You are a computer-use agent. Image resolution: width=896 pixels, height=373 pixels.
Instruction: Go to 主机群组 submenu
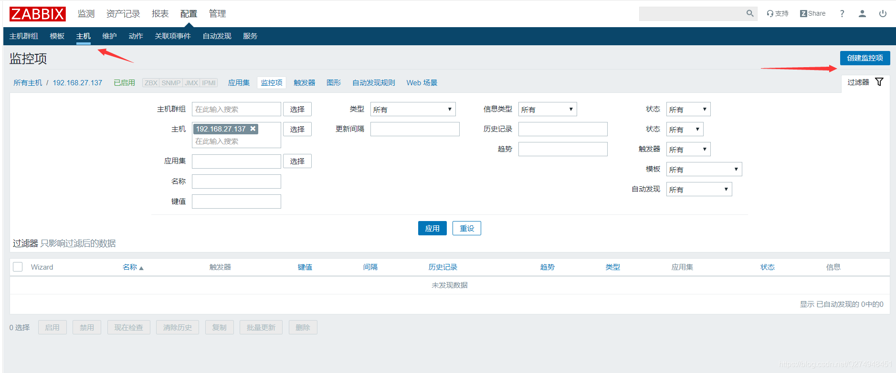click(24, 36)
